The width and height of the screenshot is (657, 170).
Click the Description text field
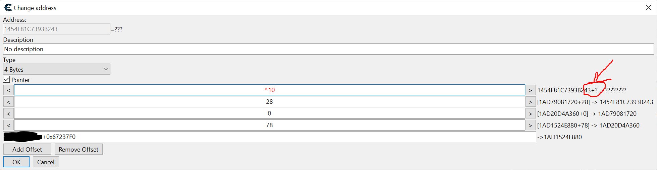click(328, 49)
